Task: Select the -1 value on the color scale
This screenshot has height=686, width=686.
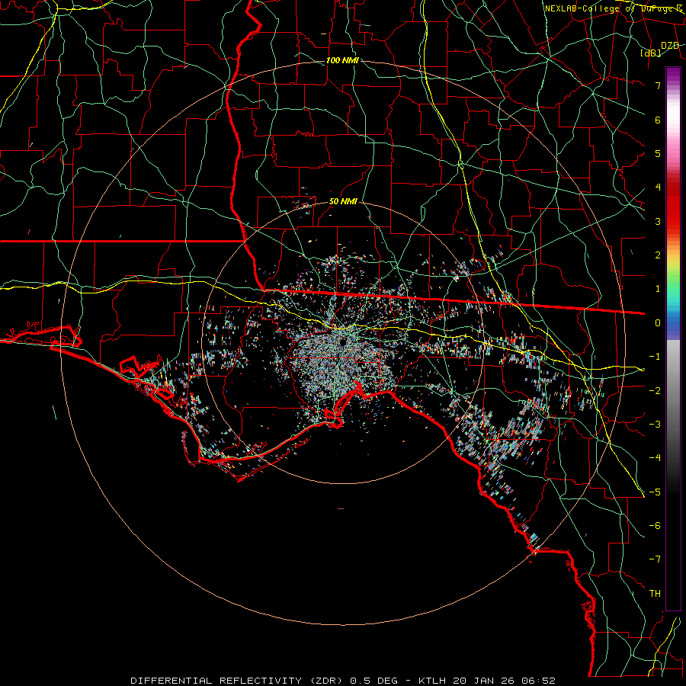Action: pos(655,357)
